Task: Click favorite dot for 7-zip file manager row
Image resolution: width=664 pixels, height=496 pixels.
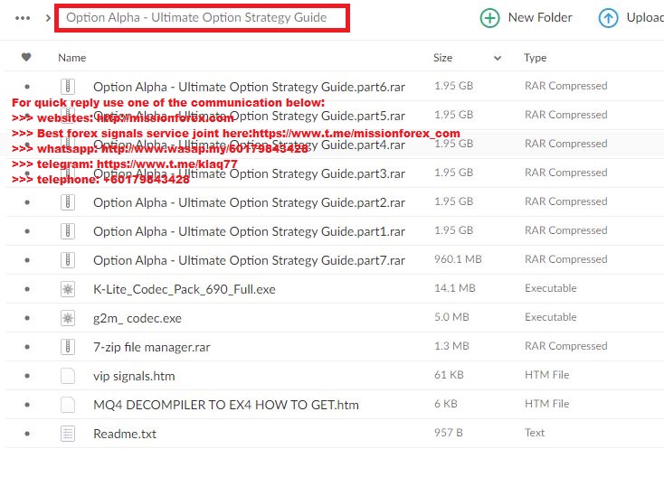Action: click(27, 347)
